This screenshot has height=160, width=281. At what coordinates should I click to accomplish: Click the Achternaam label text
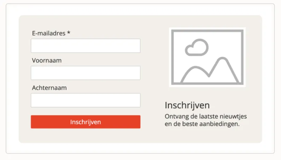tap(49, 88)
